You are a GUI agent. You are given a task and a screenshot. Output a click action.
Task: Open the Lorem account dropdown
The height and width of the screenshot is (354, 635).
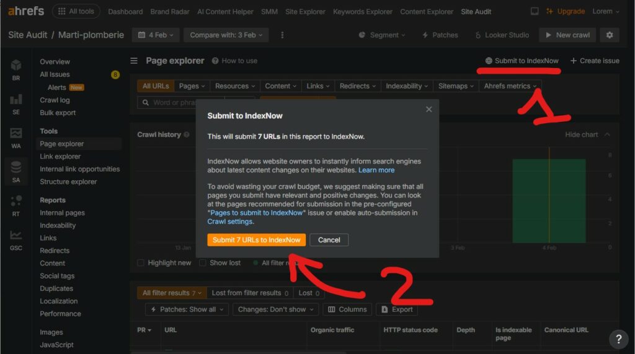605,11
